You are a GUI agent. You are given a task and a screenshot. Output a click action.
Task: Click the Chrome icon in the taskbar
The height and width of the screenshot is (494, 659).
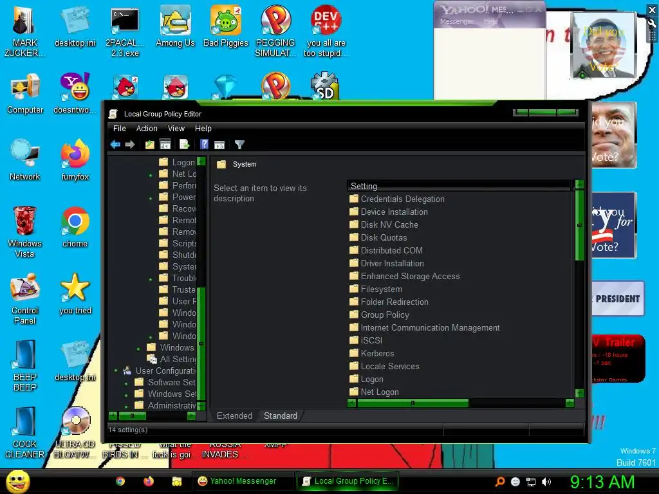coord(120,481)
